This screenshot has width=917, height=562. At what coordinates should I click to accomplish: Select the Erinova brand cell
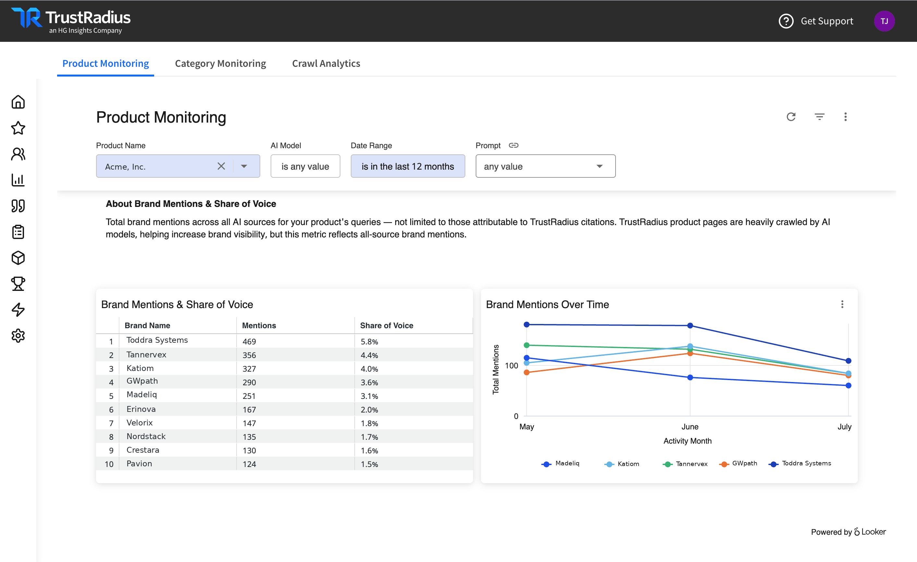pos(177,409)
